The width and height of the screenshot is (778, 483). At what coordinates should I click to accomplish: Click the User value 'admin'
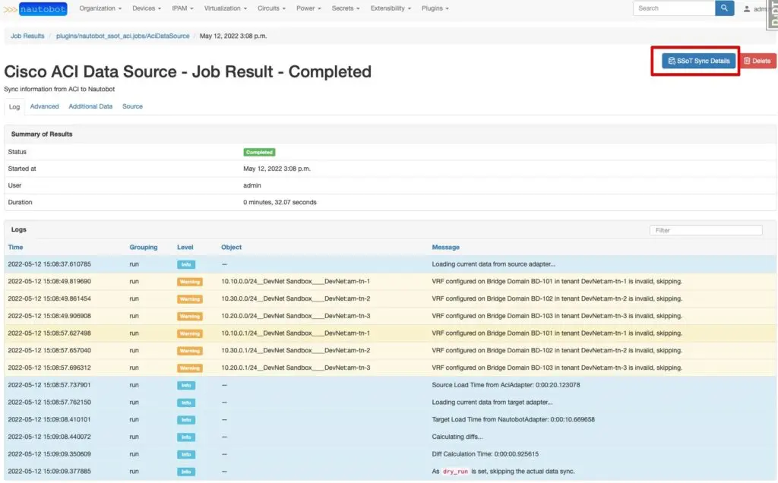[x=251, y=185]
